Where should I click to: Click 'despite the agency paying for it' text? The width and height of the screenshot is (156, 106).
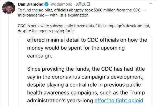tap(46, 31)
